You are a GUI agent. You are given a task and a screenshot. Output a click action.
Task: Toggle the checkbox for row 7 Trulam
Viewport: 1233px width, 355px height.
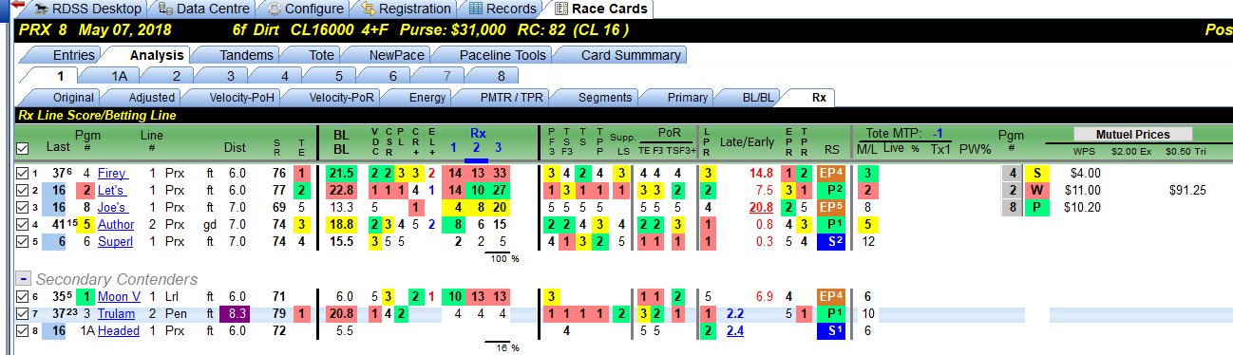coord(23,314)
